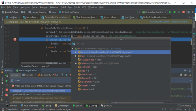Click the gauge icon in the debug toolbar
This screenshot has width=196, height=111.
coord(190,75)
